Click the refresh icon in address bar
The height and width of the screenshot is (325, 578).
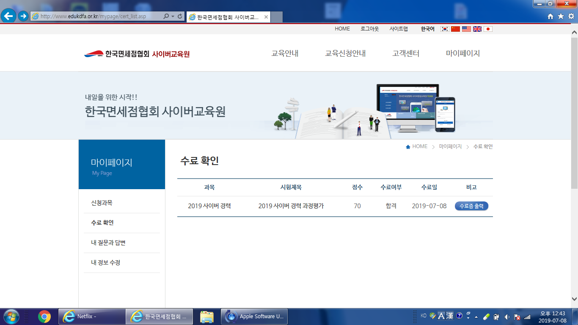pyautogui.click(x=180, y=16)
